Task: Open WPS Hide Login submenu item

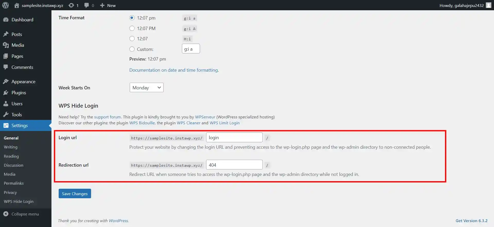Action: (19, 201)
